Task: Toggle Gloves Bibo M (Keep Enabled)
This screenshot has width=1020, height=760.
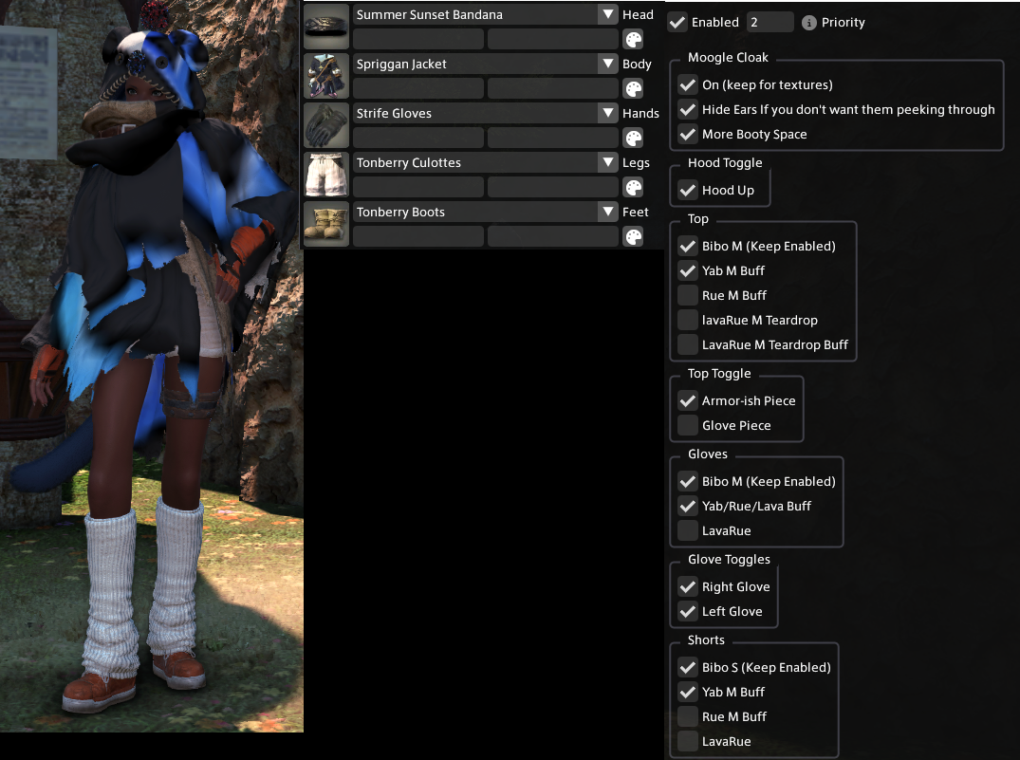Action: click(x=688, y=481)
